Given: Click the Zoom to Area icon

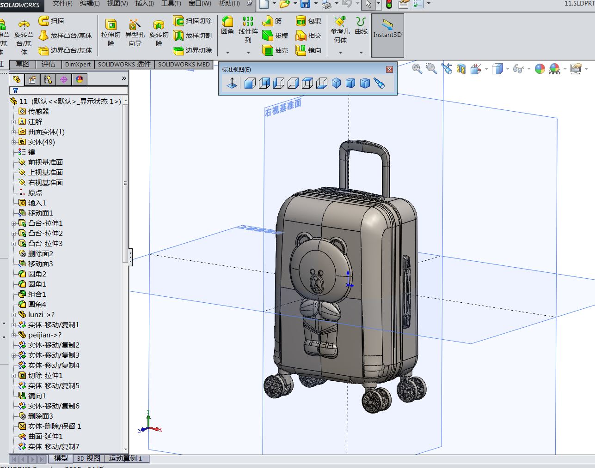Looking at the screenshot, I should click(431, 69).
